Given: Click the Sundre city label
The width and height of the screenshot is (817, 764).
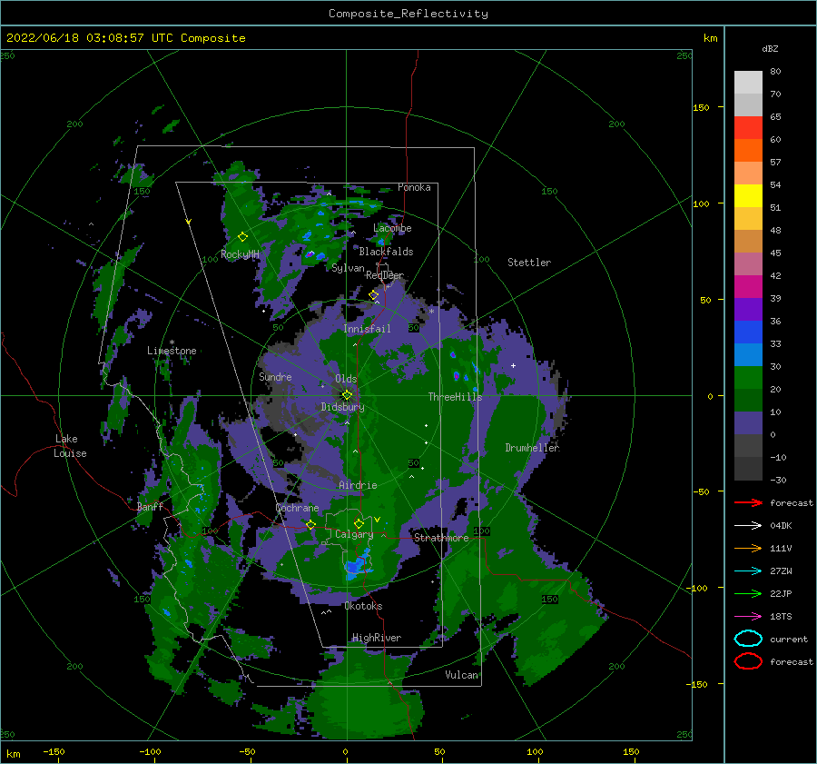Looking at the screenshot, I should pos(275,376).
